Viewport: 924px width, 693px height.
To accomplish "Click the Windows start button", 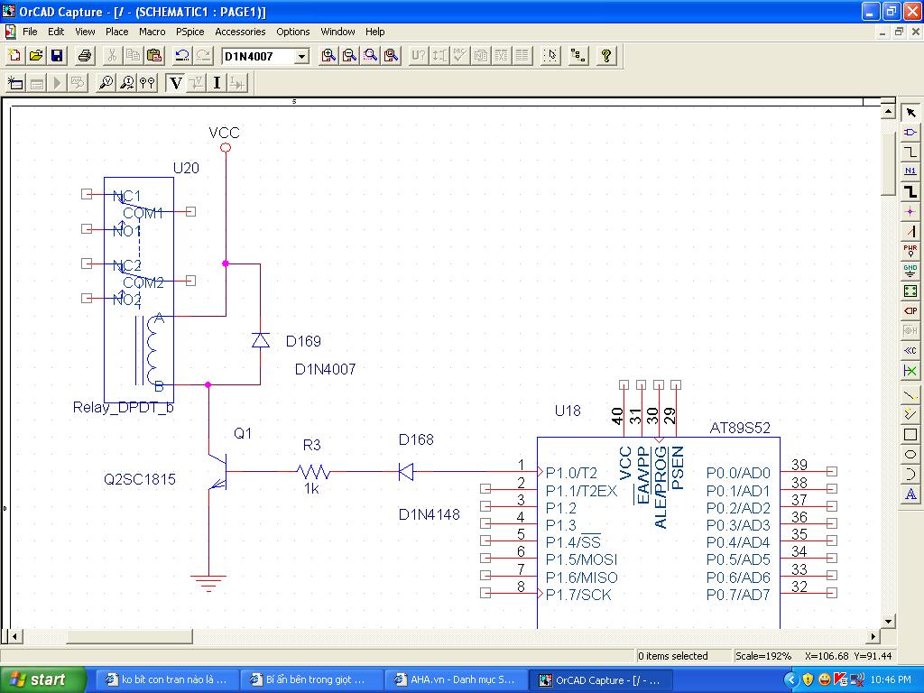I will pos(43,679).
